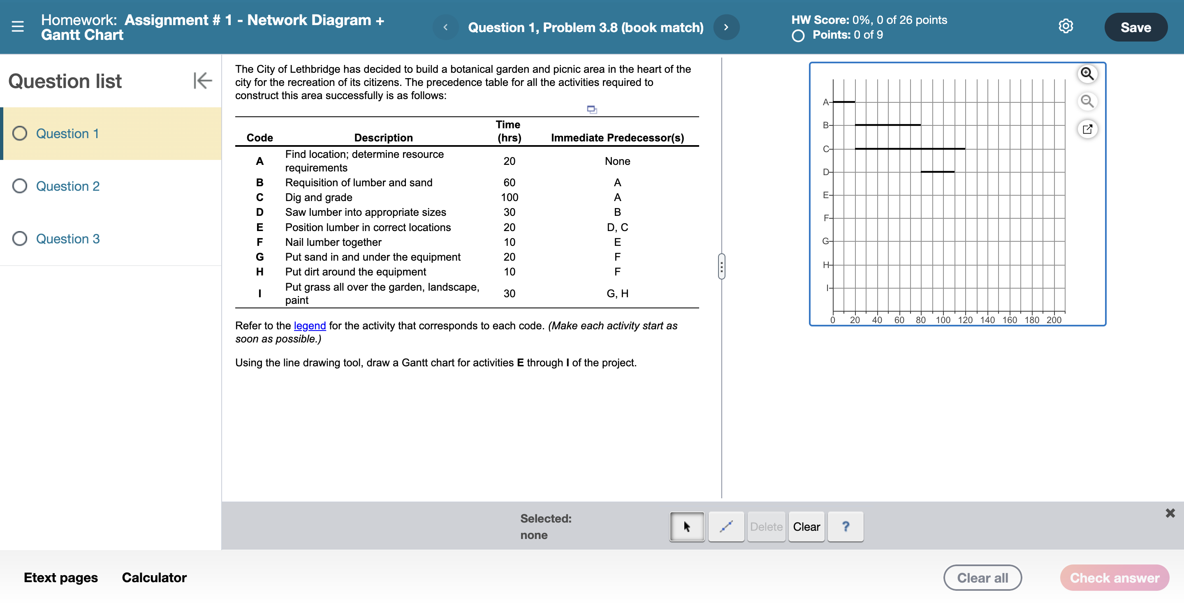Go to the previous question with the left chevron
Image resolution: width=1184 pixels, height=606 pixels.
(445, 27)
